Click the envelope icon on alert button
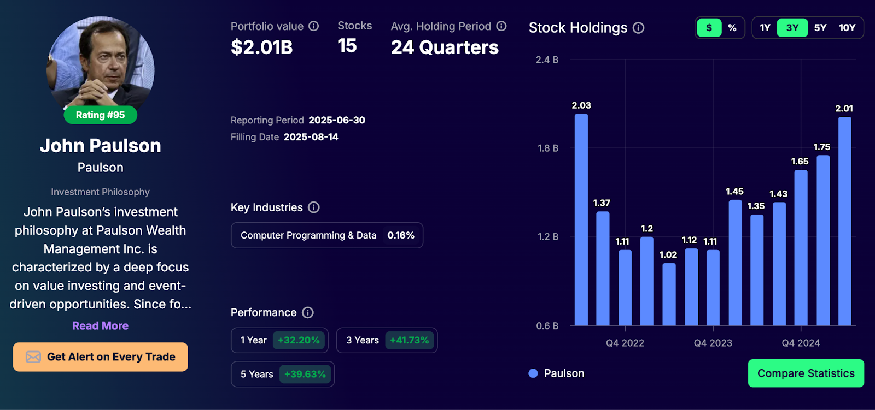Screen dimensions: 875x410 (33, 357)
